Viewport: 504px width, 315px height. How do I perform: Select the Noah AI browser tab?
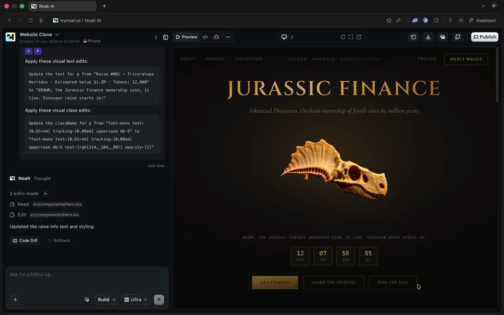click(x=62, y=6)
